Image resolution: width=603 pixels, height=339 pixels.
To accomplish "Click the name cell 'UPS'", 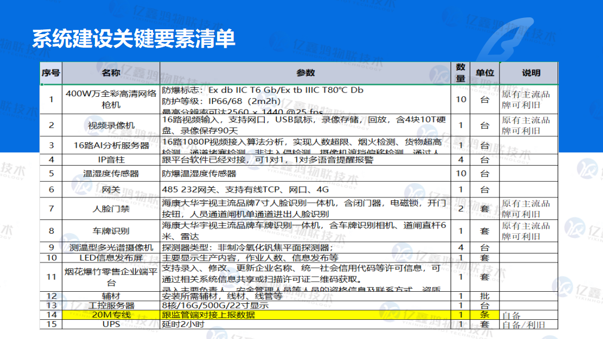I will click(111, 324).
